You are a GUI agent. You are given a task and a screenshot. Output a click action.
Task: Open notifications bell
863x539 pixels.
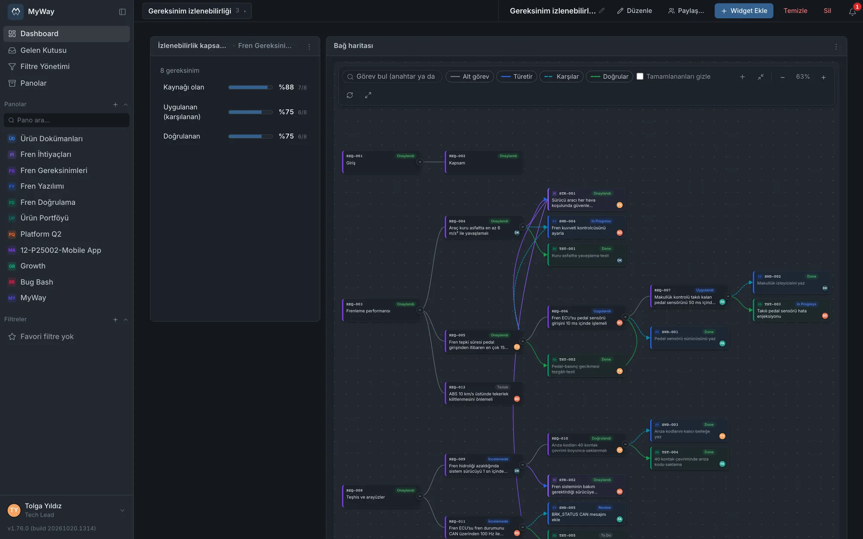click(852, 12)
